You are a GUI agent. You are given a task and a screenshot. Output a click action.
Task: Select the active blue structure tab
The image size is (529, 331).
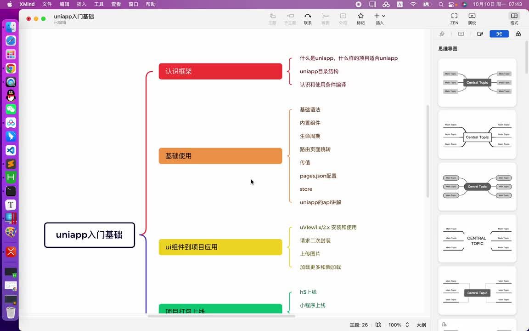[x=499, y=34]
